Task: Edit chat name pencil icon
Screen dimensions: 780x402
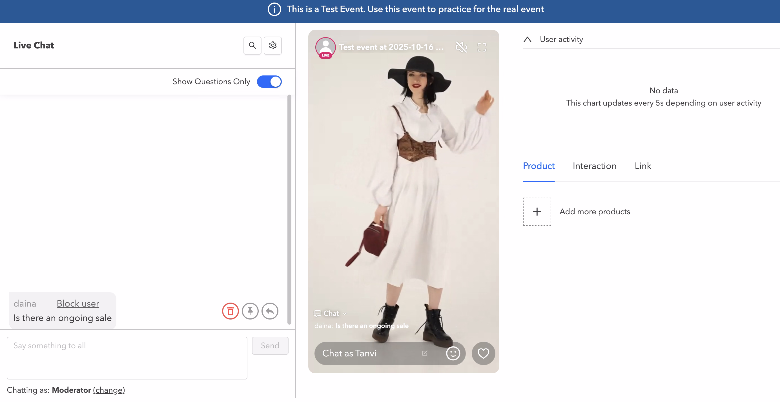Action: pyautogui.click(x=424, y=353)
